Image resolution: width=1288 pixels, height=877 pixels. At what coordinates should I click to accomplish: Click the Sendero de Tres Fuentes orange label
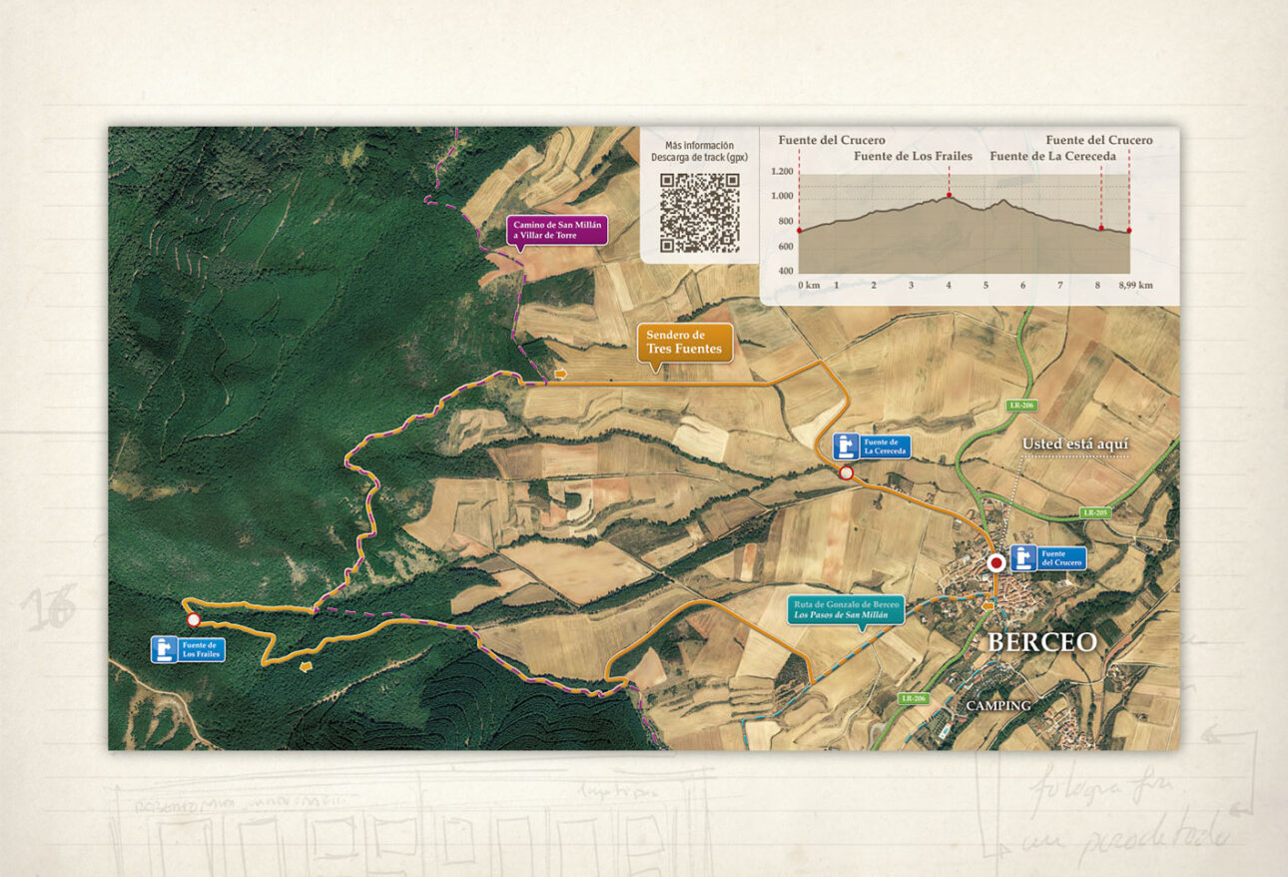click(x=685, y=343)
